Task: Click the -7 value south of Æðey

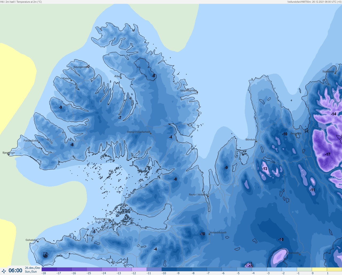Action: point(120,118)
